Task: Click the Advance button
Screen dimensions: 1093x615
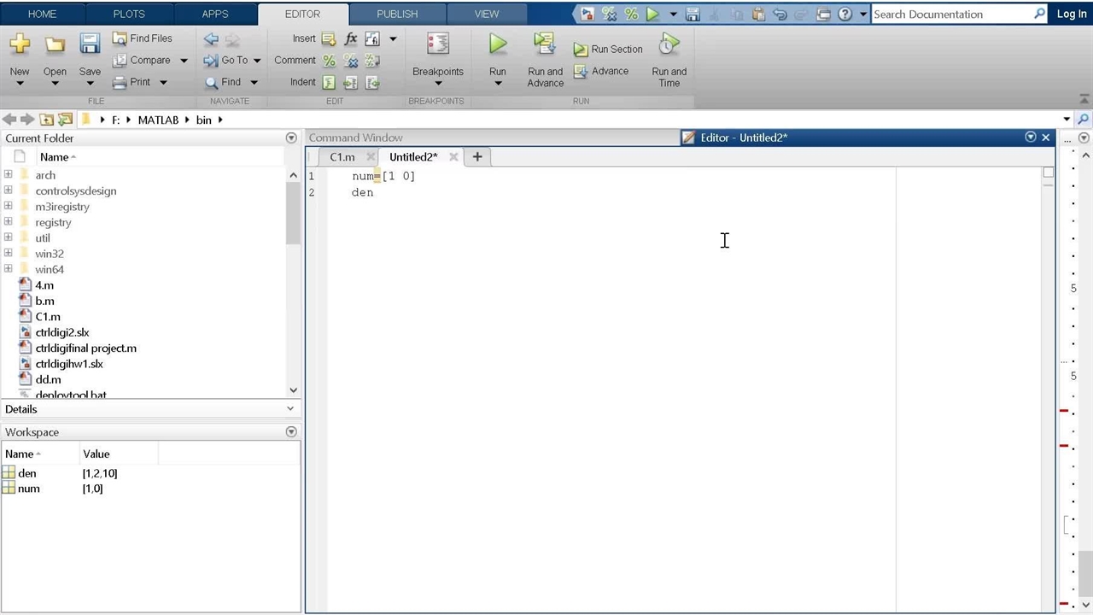Action: 601,72
